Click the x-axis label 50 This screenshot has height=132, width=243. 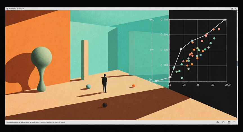click(213, 85)
